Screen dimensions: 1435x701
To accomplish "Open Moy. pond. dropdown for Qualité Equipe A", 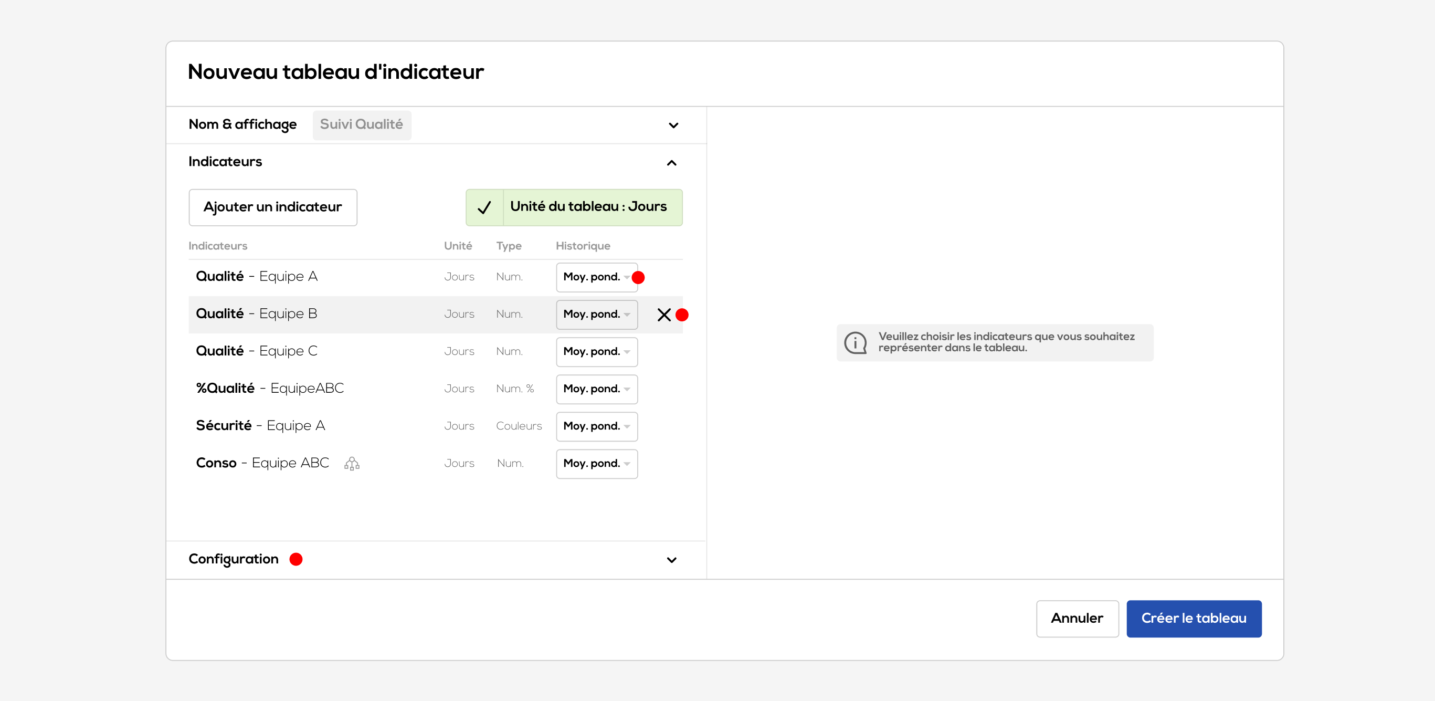I will click(x=596, y=277).
